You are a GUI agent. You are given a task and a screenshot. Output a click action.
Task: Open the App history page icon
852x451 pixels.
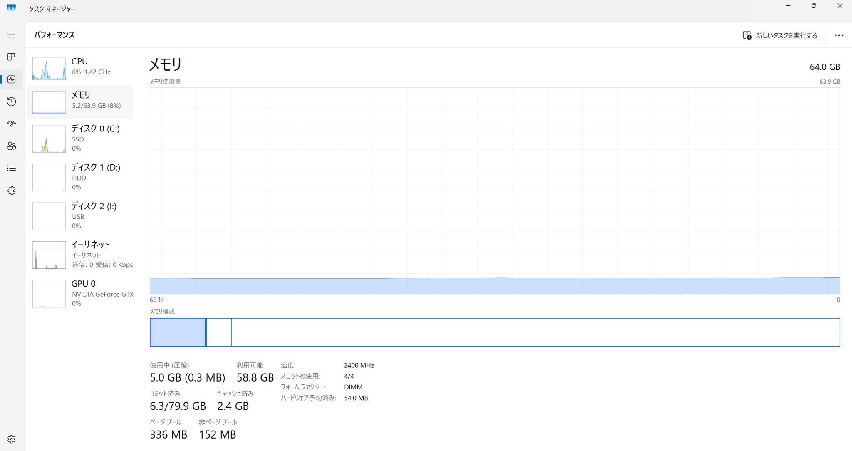tap(11, 102)
